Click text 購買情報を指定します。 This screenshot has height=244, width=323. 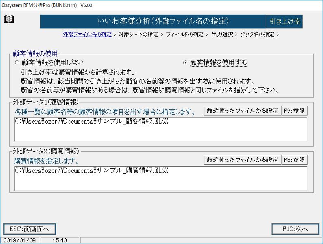(46, 161)
